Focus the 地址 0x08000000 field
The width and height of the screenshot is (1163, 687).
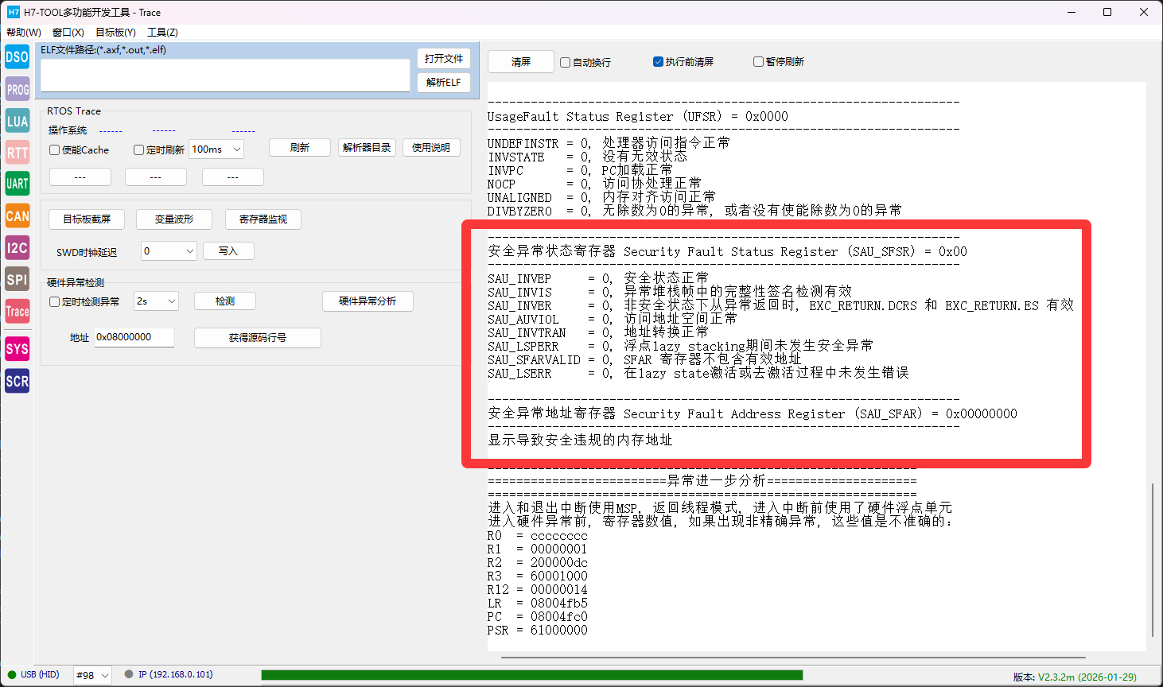coord(134,337)
